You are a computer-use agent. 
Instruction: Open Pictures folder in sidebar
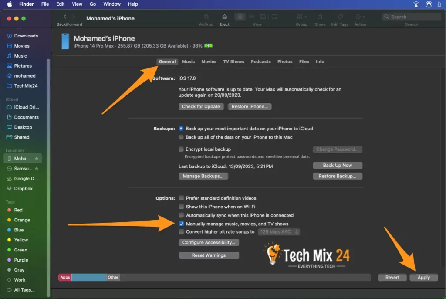[x=23, y=66]
